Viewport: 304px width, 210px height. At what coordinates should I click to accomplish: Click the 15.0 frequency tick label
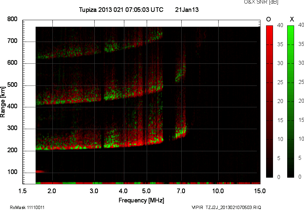point(260,191)
